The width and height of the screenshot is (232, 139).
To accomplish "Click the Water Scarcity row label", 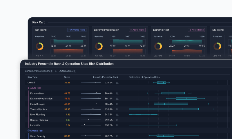I will point(38,136).
